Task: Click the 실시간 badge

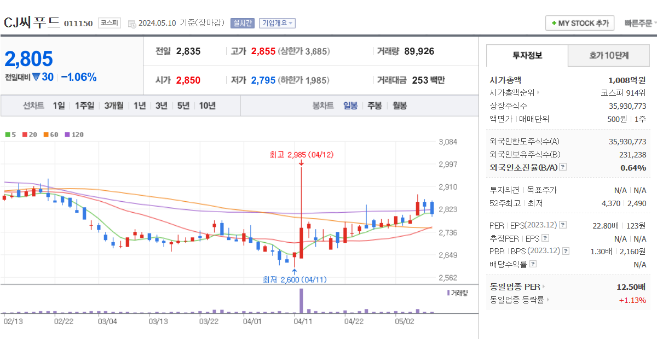Action: (242, 23)
